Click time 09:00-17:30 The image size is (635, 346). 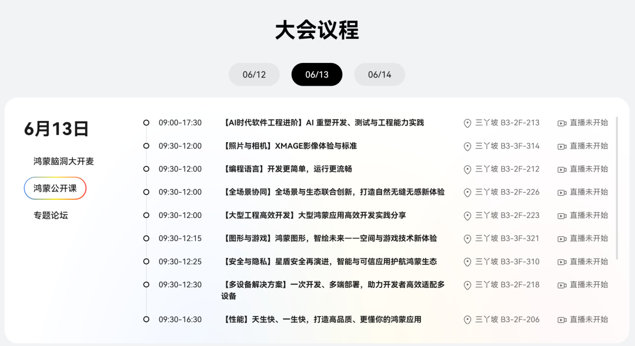[181, 123]
